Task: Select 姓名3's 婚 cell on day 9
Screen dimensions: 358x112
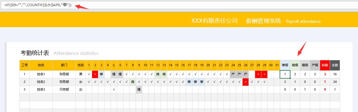Action: point(139,89)
